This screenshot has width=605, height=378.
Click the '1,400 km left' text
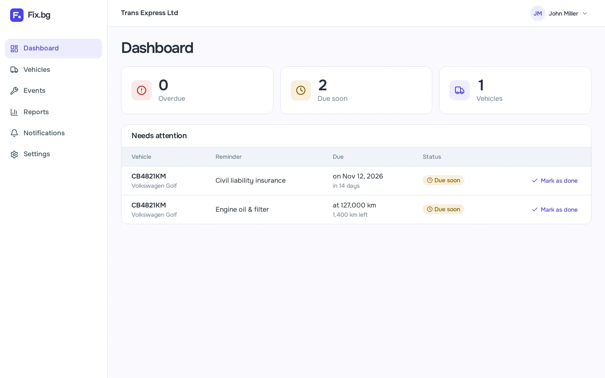click(350, 215)
